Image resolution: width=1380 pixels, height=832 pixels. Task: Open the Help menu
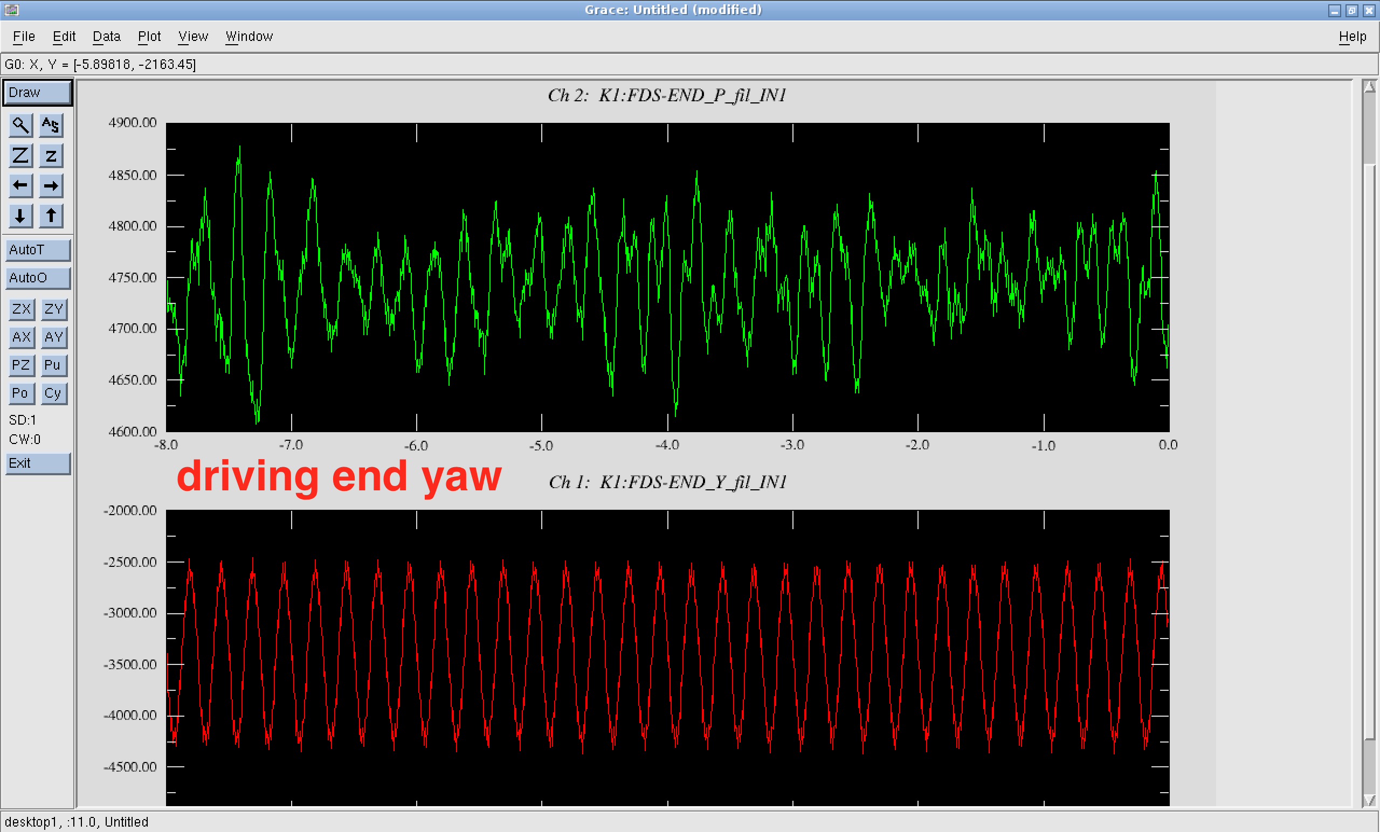[1353, 37]
